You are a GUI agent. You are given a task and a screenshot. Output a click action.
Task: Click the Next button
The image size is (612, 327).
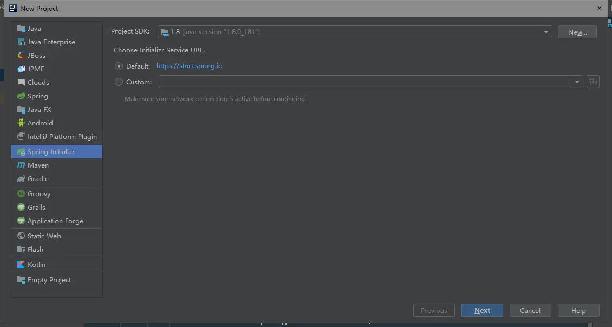click(x=482, y=311)
